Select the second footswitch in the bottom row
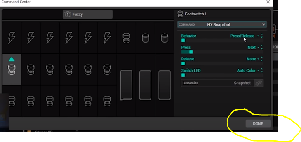Image resolution: width=301 pixels, height=142 pixels. click(31, 101)
